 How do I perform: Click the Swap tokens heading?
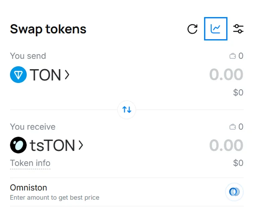[x=48, y=29]
